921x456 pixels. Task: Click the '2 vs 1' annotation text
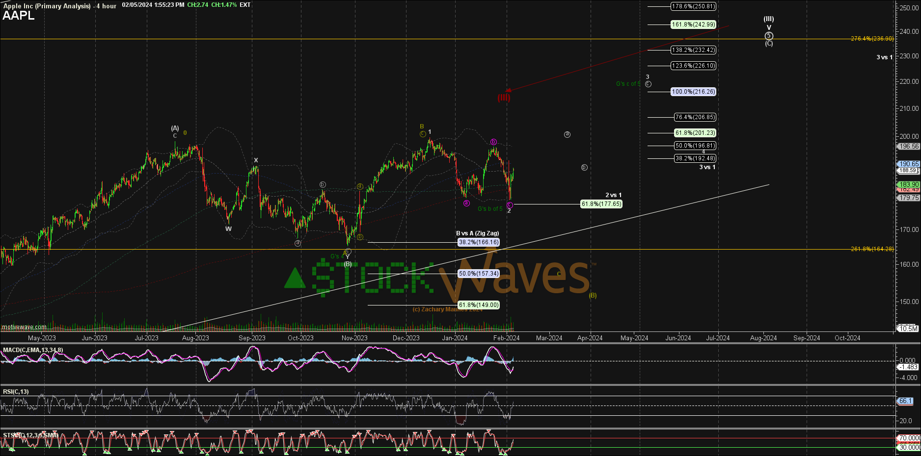coord(614,195)
